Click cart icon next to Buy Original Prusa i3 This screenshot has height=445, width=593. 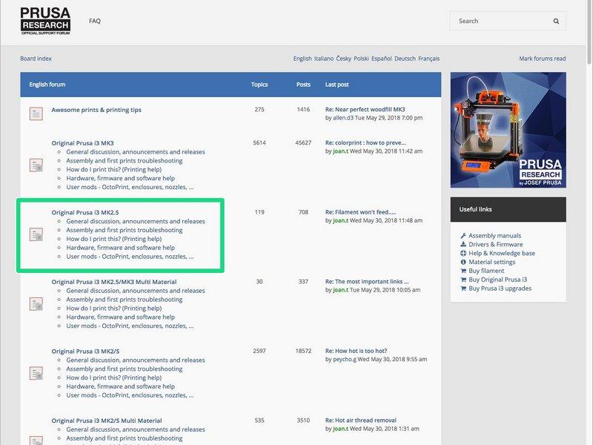coord(463,280)
